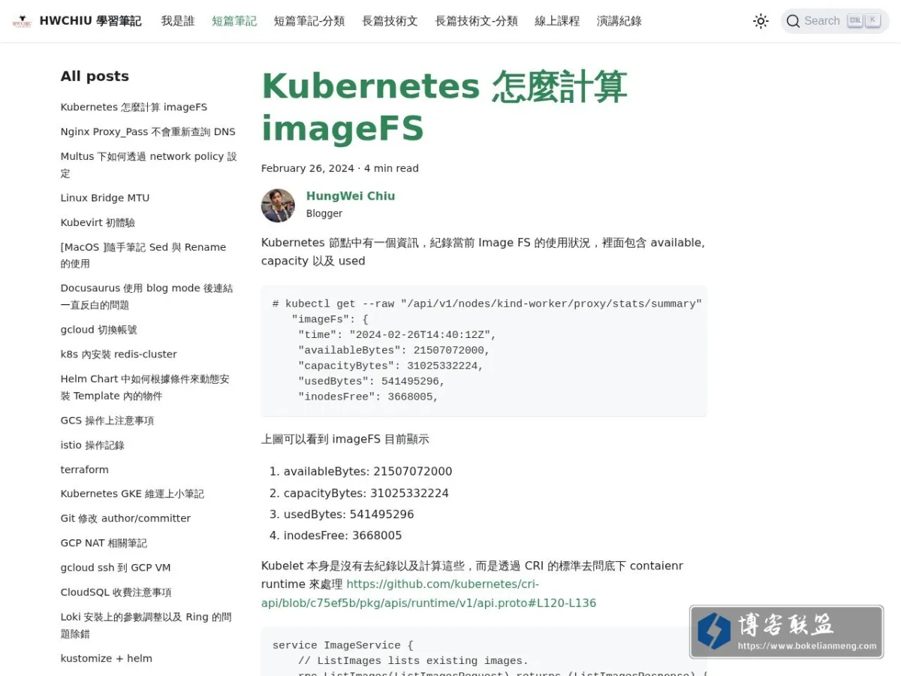Open HungWei Chiu author name link
Image resolution: width=901 pixels, height=676 pixels.
pyautogui.click(x=351, y=196)
